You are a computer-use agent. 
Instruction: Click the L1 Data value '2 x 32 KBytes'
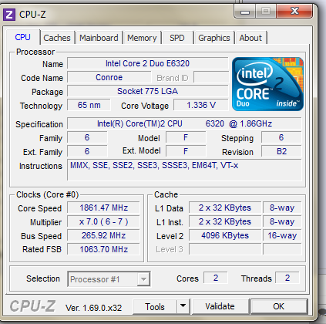(225, 208)
